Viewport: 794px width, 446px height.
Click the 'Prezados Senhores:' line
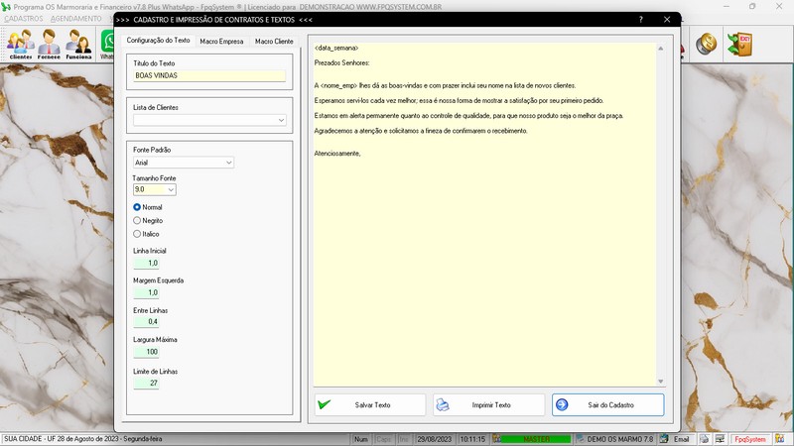(x=341, y=63)
